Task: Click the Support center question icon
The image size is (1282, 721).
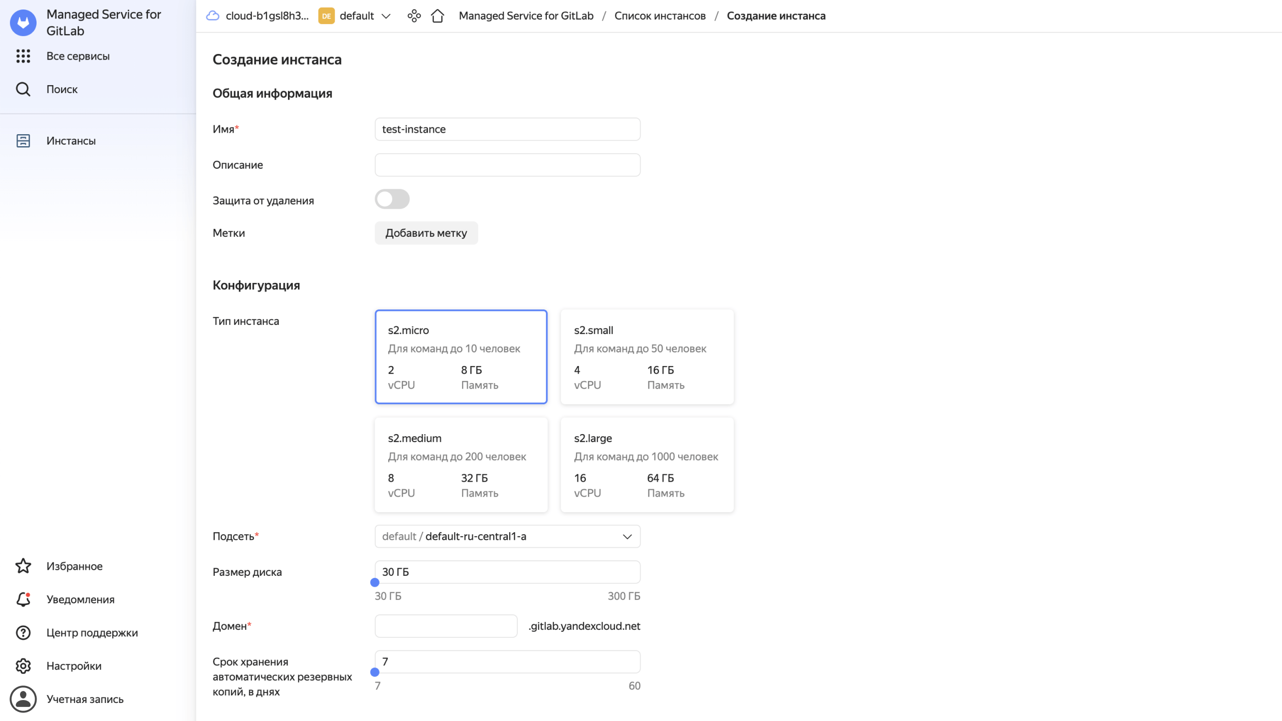Action: pos(23,633)
